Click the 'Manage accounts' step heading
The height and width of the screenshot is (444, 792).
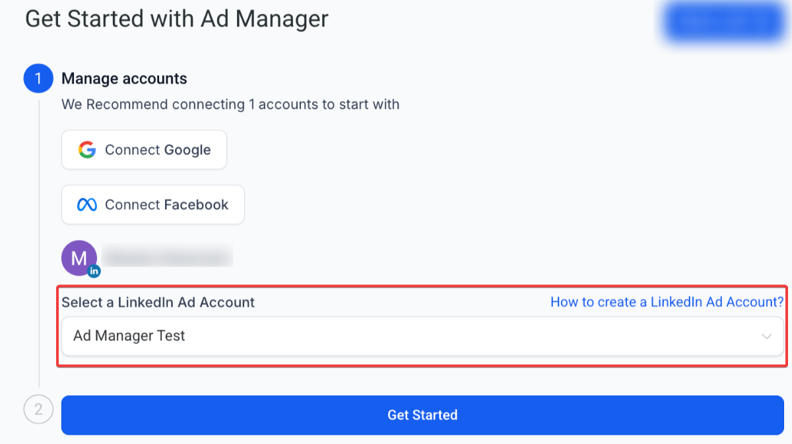coord(124,79)
